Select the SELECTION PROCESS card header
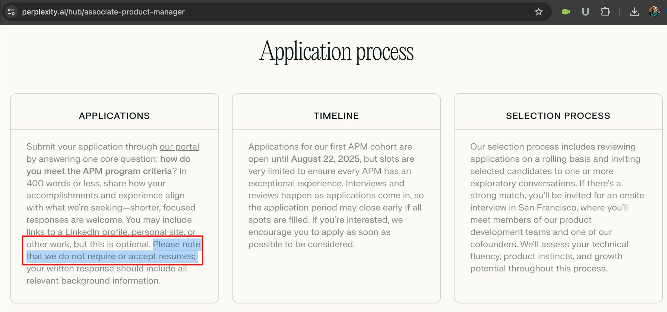This screenshot has width=667, height=312. (x=558, y=116)
